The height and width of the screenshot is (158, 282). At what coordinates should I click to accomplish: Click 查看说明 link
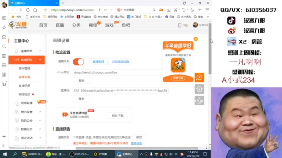pos(136,143)
